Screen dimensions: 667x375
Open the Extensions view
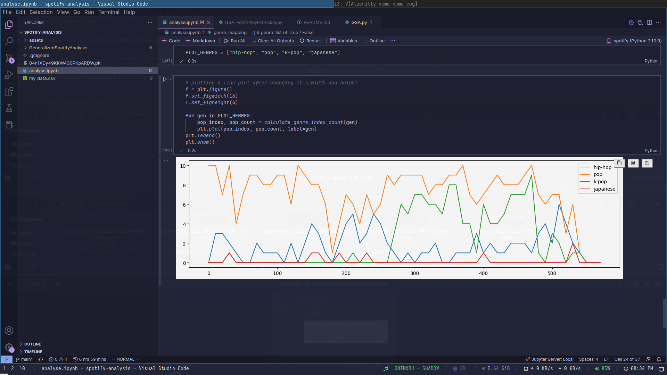(x=9, y=91)
